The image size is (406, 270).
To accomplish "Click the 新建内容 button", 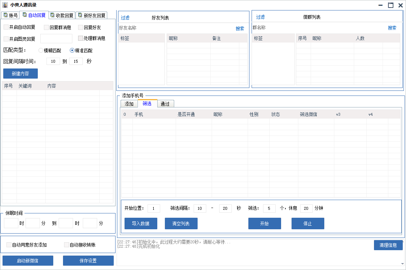I will pyautogui.click(x=21, y=74).
